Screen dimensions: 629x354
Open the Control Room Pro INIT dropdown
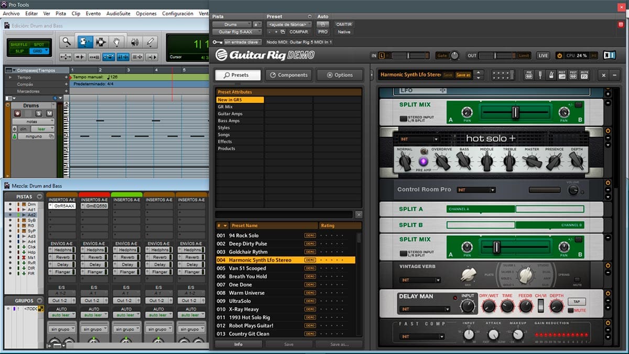point(476,190)
